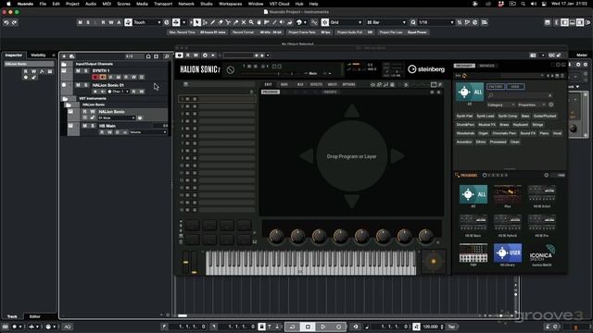Select the Zoom magnifier tool

pos(251,22)
